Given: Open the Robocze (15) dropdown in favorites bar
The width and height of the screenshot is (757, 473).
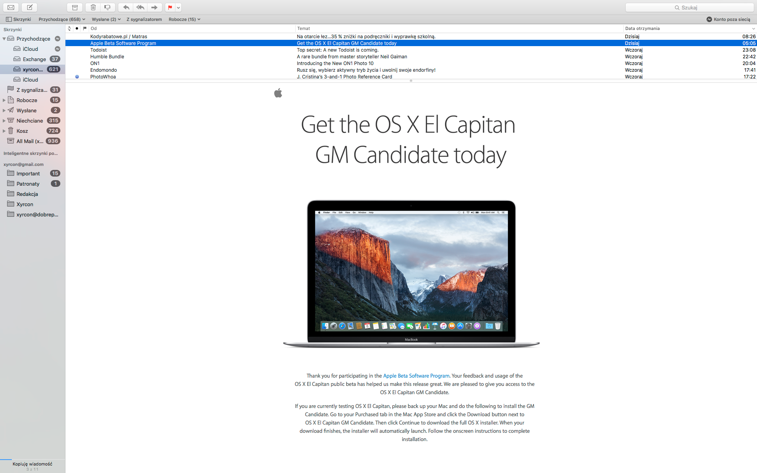Looking at the screenshot, I should tap(185, 19).
